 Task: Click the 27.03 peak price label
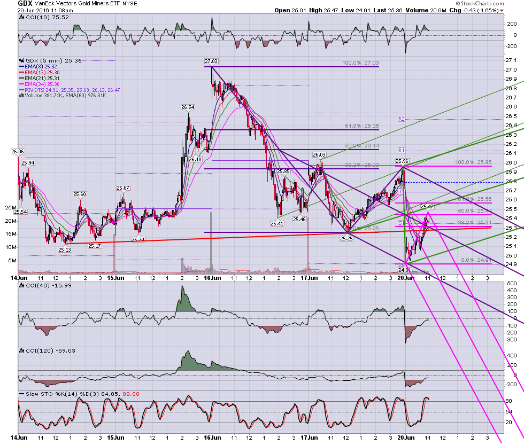pyautogui.click(x=211, y=61)
